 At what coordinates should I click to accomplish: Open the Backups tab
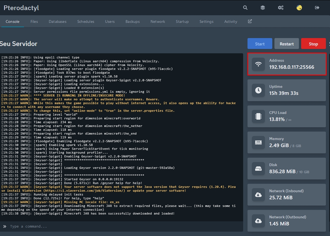pos(133,21)
